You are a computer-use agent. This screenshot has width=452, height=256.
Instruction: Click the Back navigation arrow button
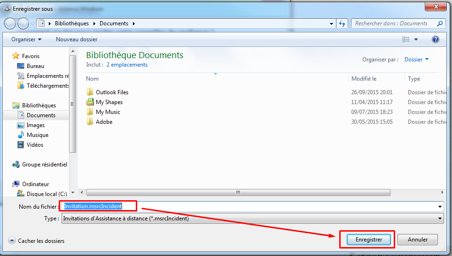coord(10,23)
